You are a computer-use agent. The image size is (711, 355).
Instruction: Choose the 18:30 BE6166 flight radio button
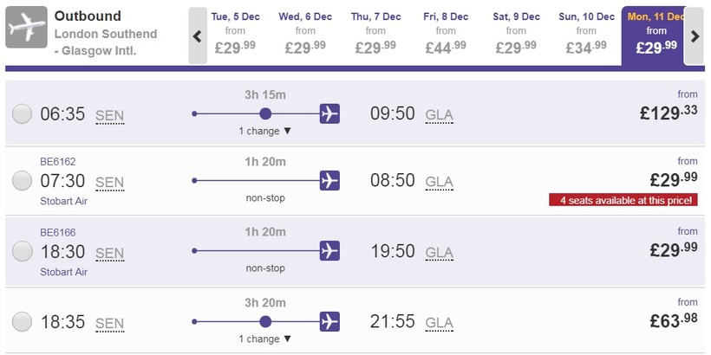[x=23, y=251]
